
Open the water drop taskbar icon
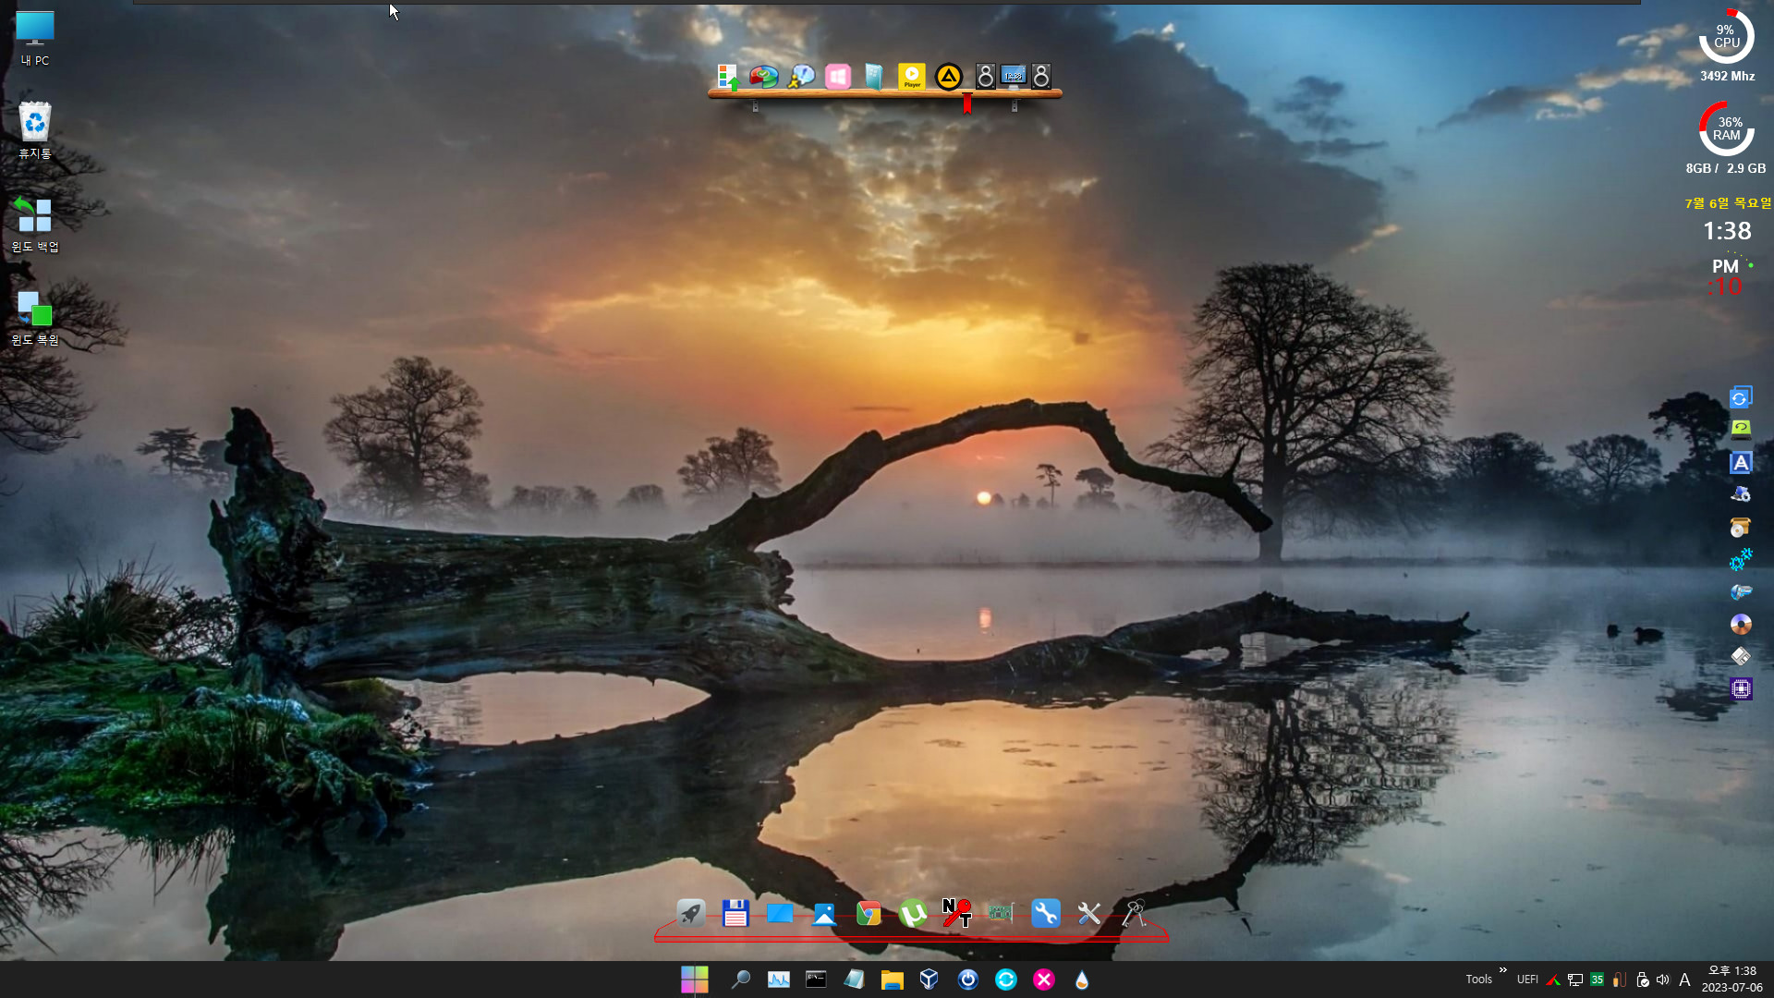click(1082, 980)
